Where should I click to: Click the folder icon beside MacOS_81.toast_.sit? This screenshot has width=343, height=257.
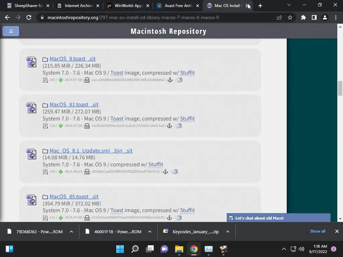click(x=45, y=105)
